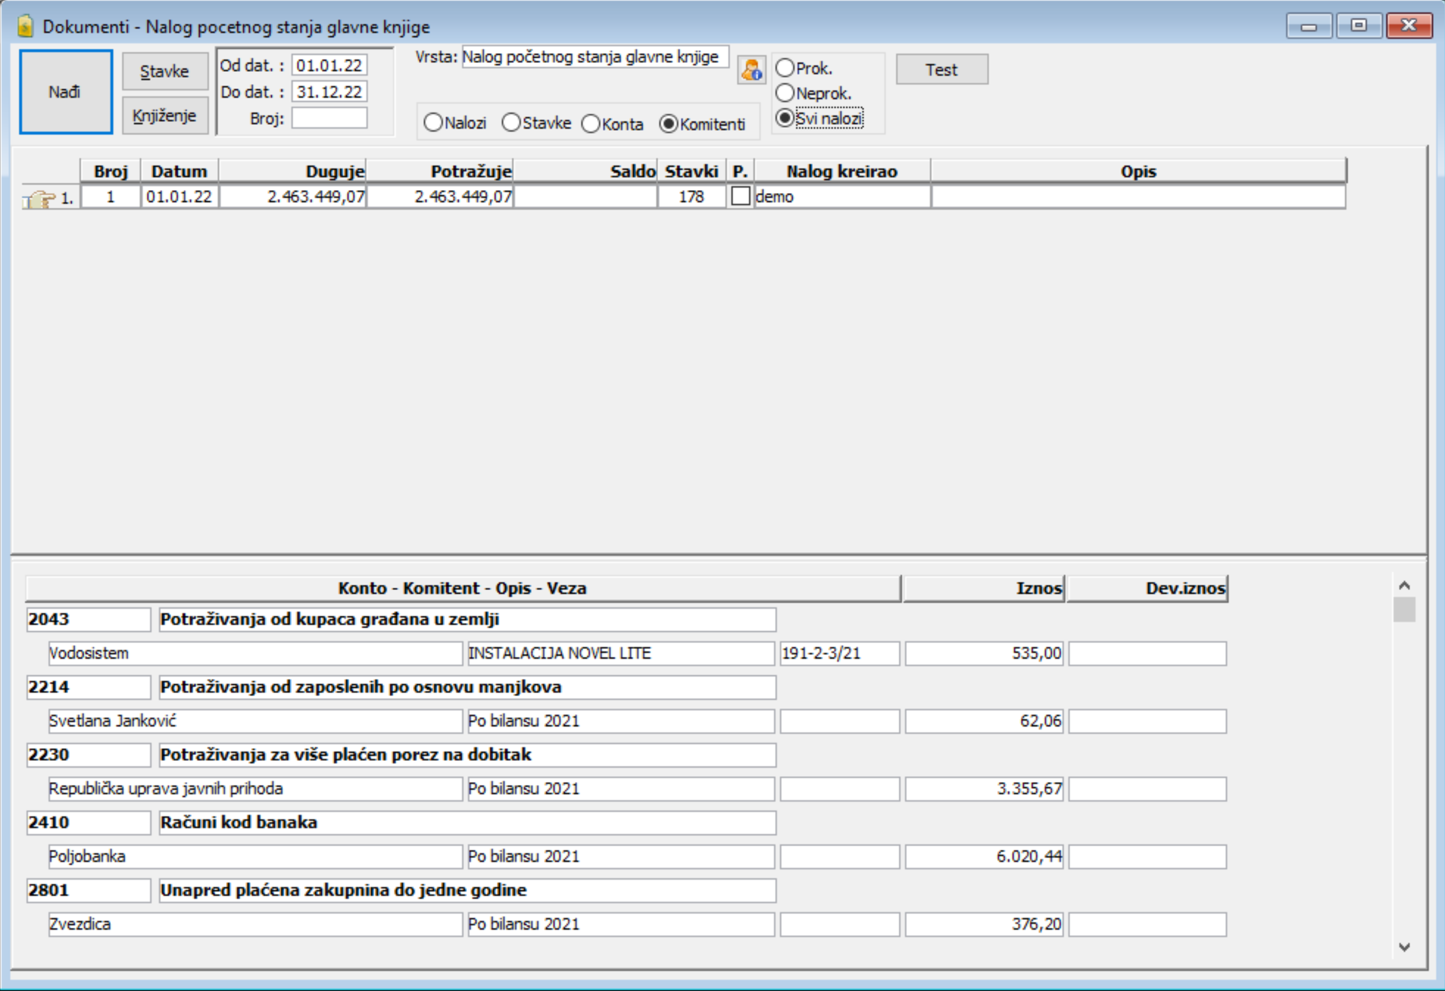Select the Komitenti radio button

pyautogui.click(x=668, y=124)
